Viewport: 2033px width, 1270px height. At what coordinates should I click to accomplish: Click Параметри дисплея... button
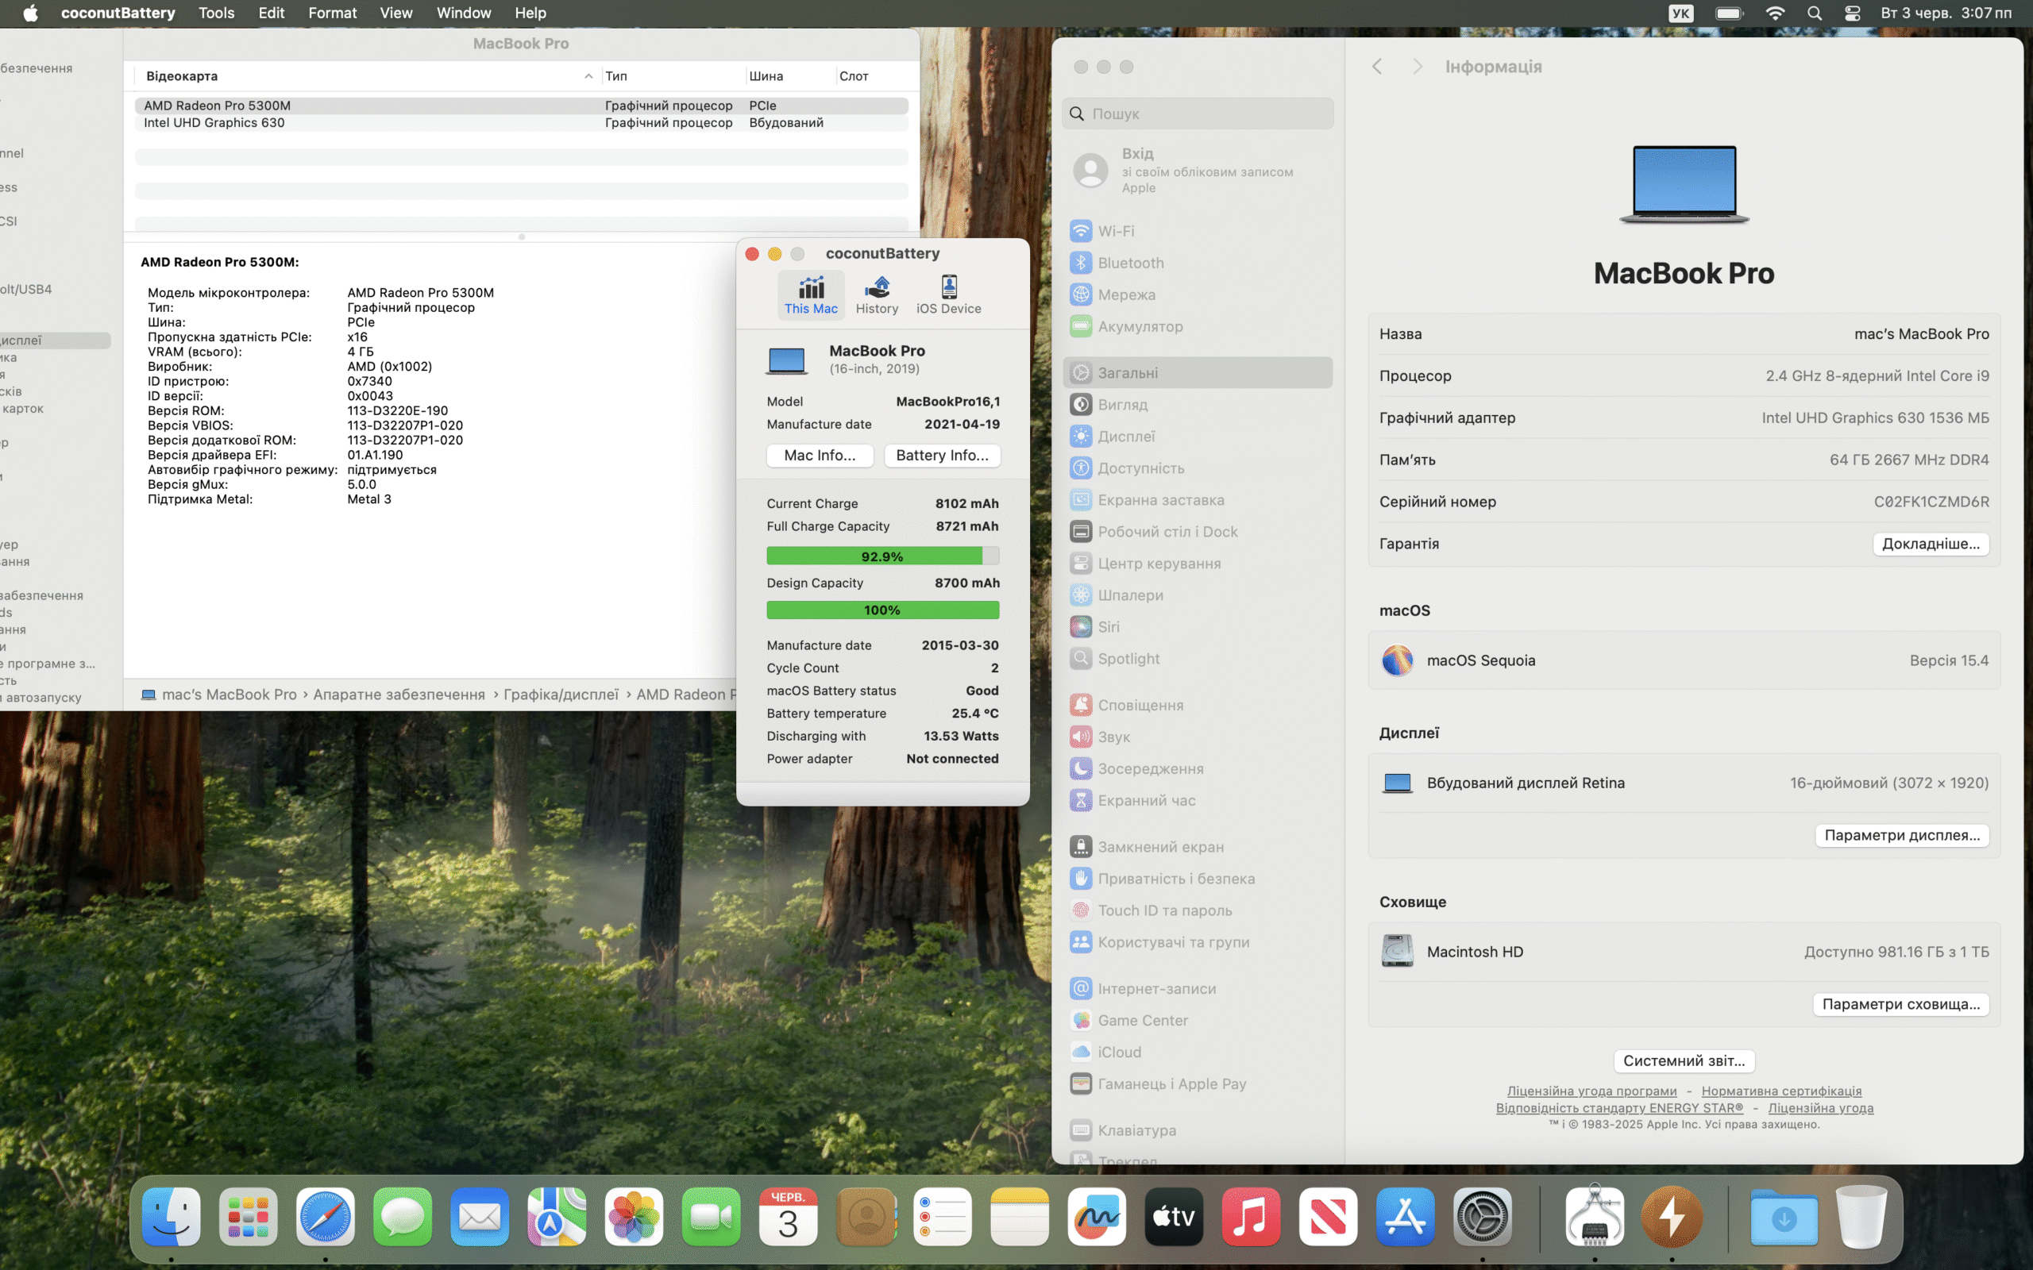tap(1902, 835)
